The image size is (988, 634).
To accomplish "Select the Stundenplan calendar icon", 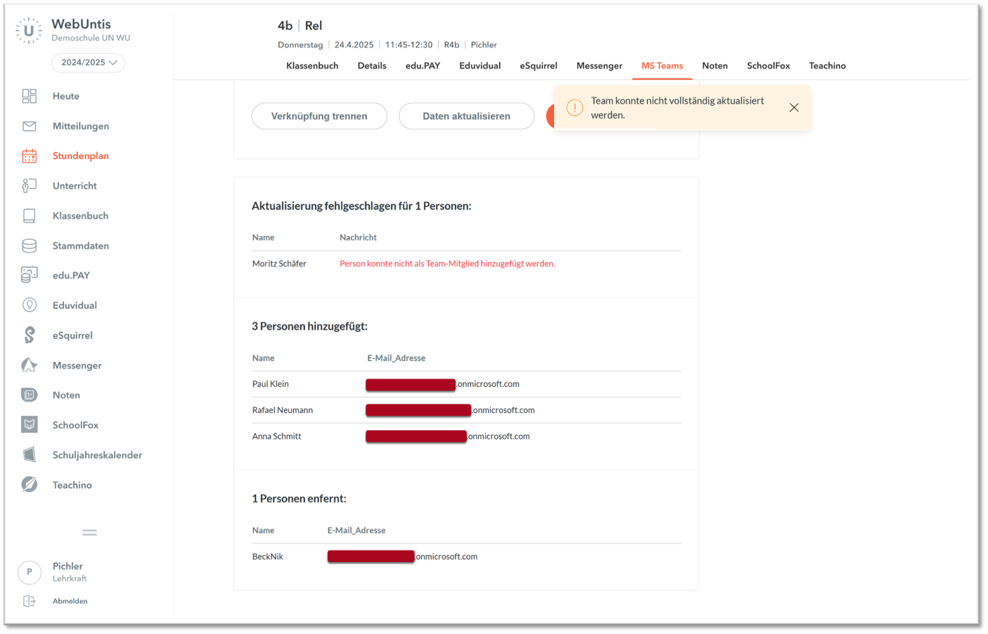I will tap(29, 156).
